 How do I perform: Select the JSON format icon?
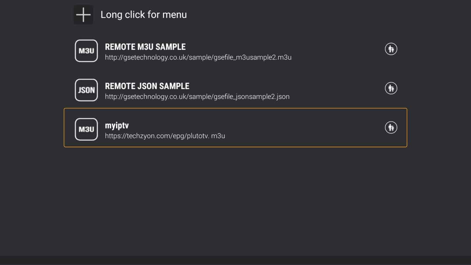click(86, 90)
